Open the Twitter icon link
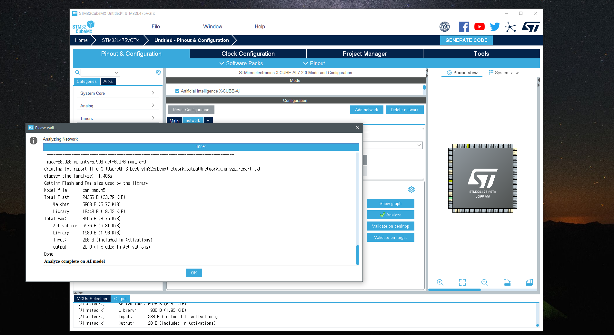Screen dimensions: 614x335 pyautogui.click(x=495, y=27)
